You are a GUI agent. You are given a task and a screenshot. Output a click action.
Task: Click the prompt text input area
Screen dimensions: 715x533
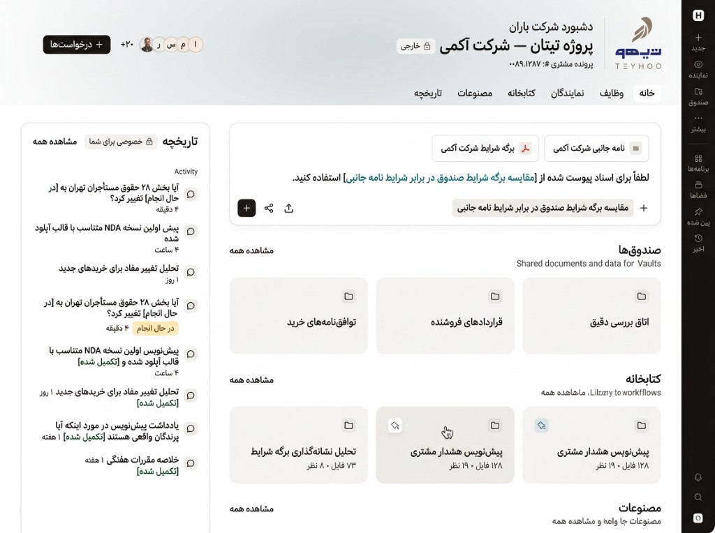coord(471,178)
